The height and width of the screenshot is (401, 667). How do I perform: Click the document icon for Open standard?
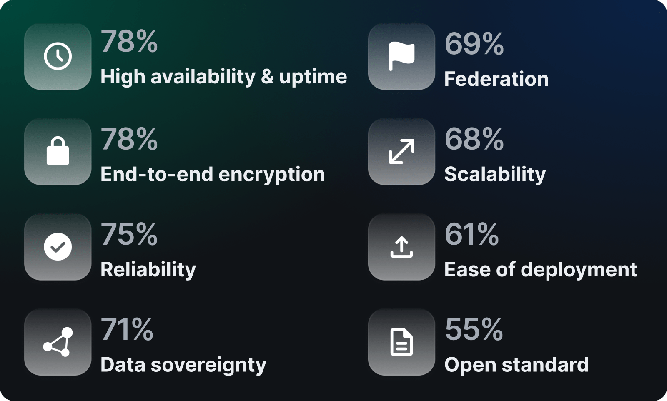click(401, 342)
